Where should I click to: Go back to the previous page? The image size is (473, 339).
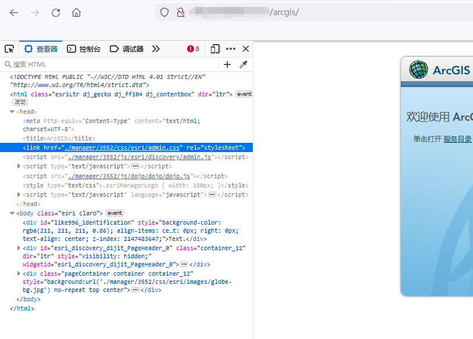coord(14,13)
